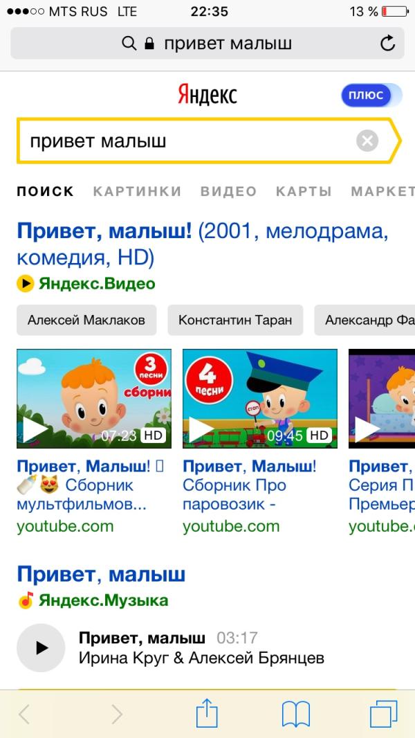
Task: Go forward with Safari forward arrow
Action: pos(117,714)
